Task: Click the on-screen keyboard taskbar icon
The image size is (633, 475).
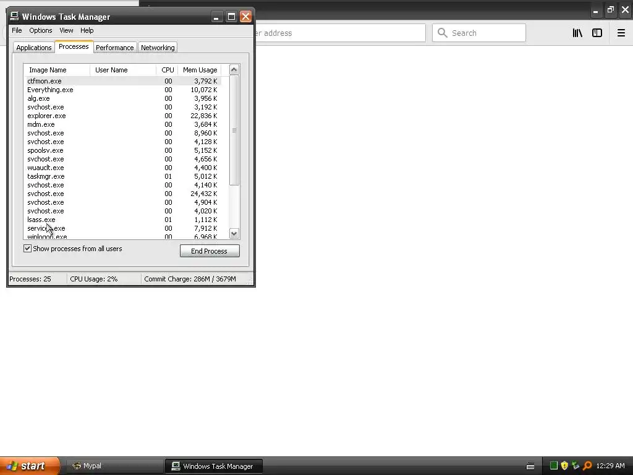Action: (530, 466)
